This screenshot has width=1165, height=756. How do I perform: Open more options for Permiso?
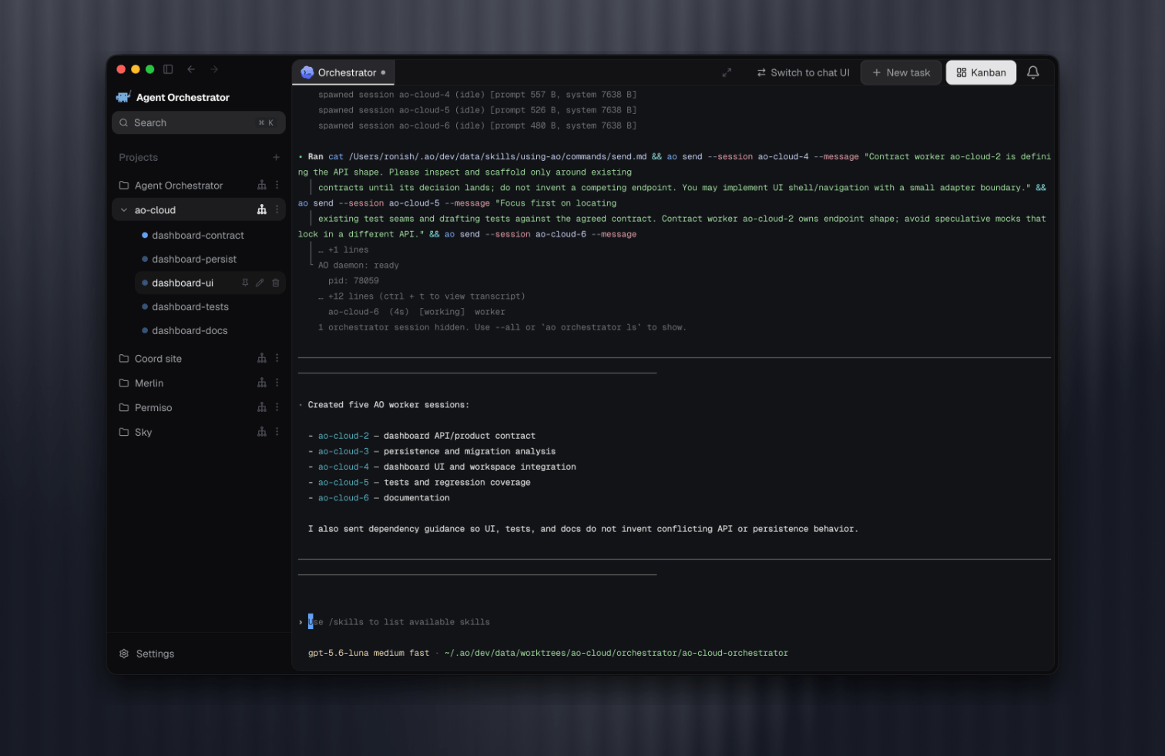(x=277, y=407)
